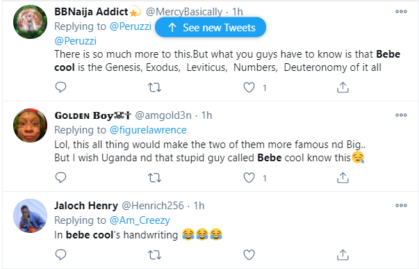The width and height of the screenshot is (419, 269).
Task: Reply to BBNaija Addict's tweet
Action: click(60, 88)
